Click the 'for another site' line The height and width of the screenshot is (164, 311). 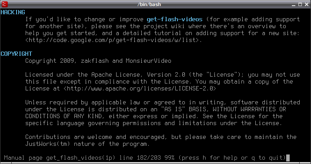point(156,26)
